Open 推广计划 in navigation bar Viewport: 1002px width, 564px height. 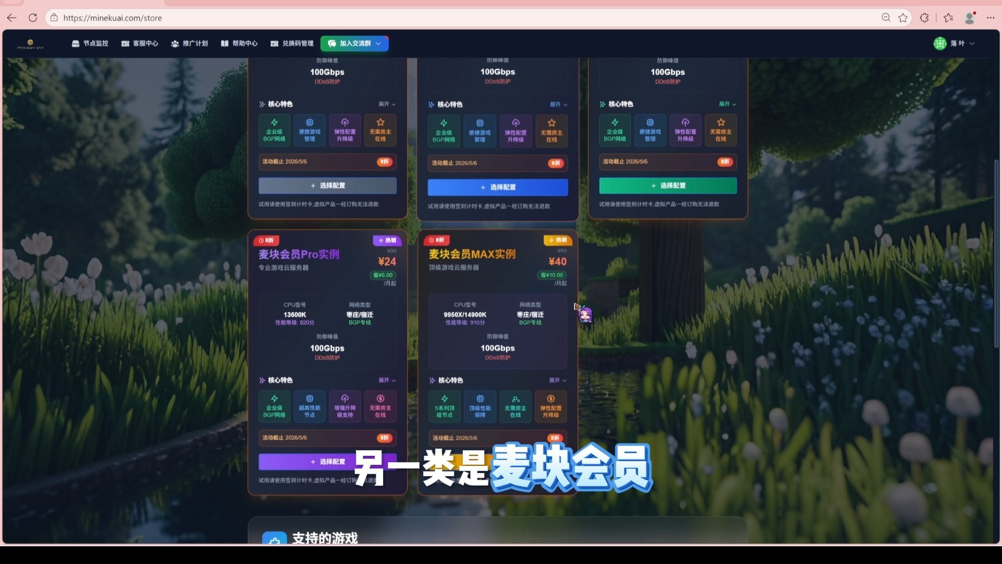[x=189, y=43]
